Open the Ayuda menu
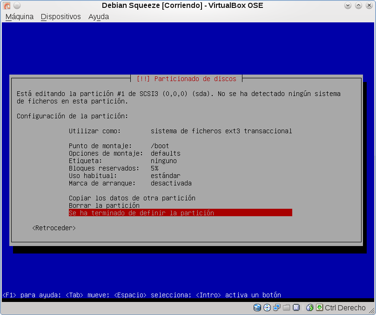 click(x=99, y=17)
